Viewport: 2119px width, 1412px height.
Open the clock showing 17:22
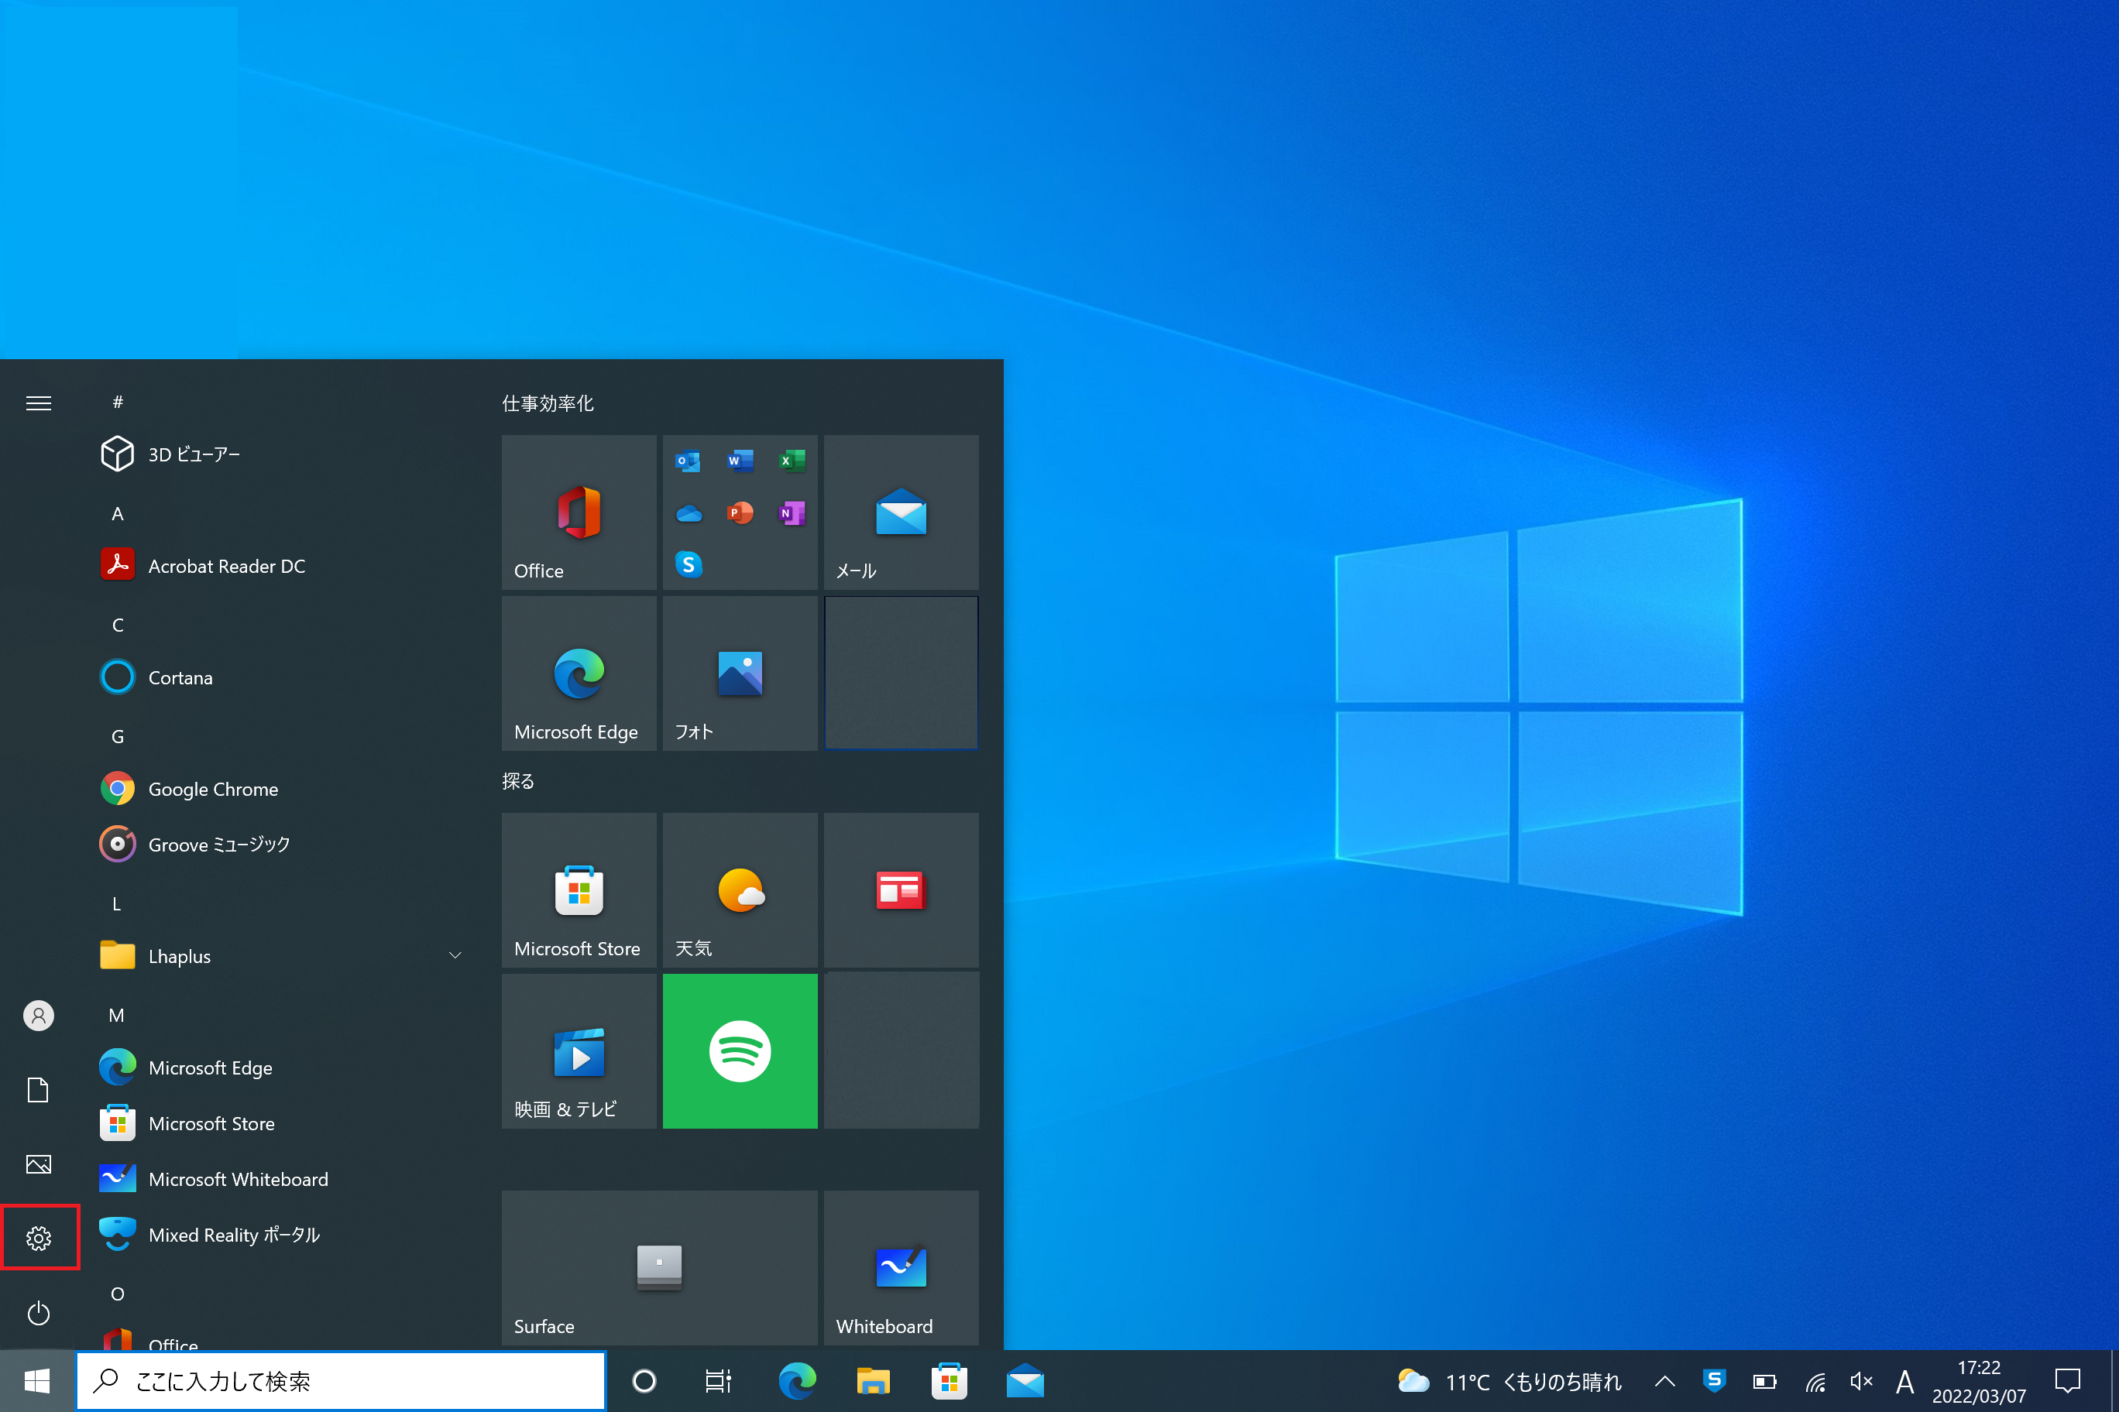1979,1381
